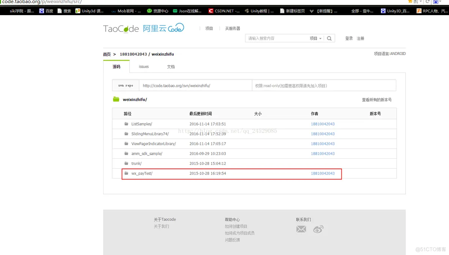Viewport: 449px width, 255px height.
Task: Open the 资源中心 bookmark
Action: pos(157,11)
